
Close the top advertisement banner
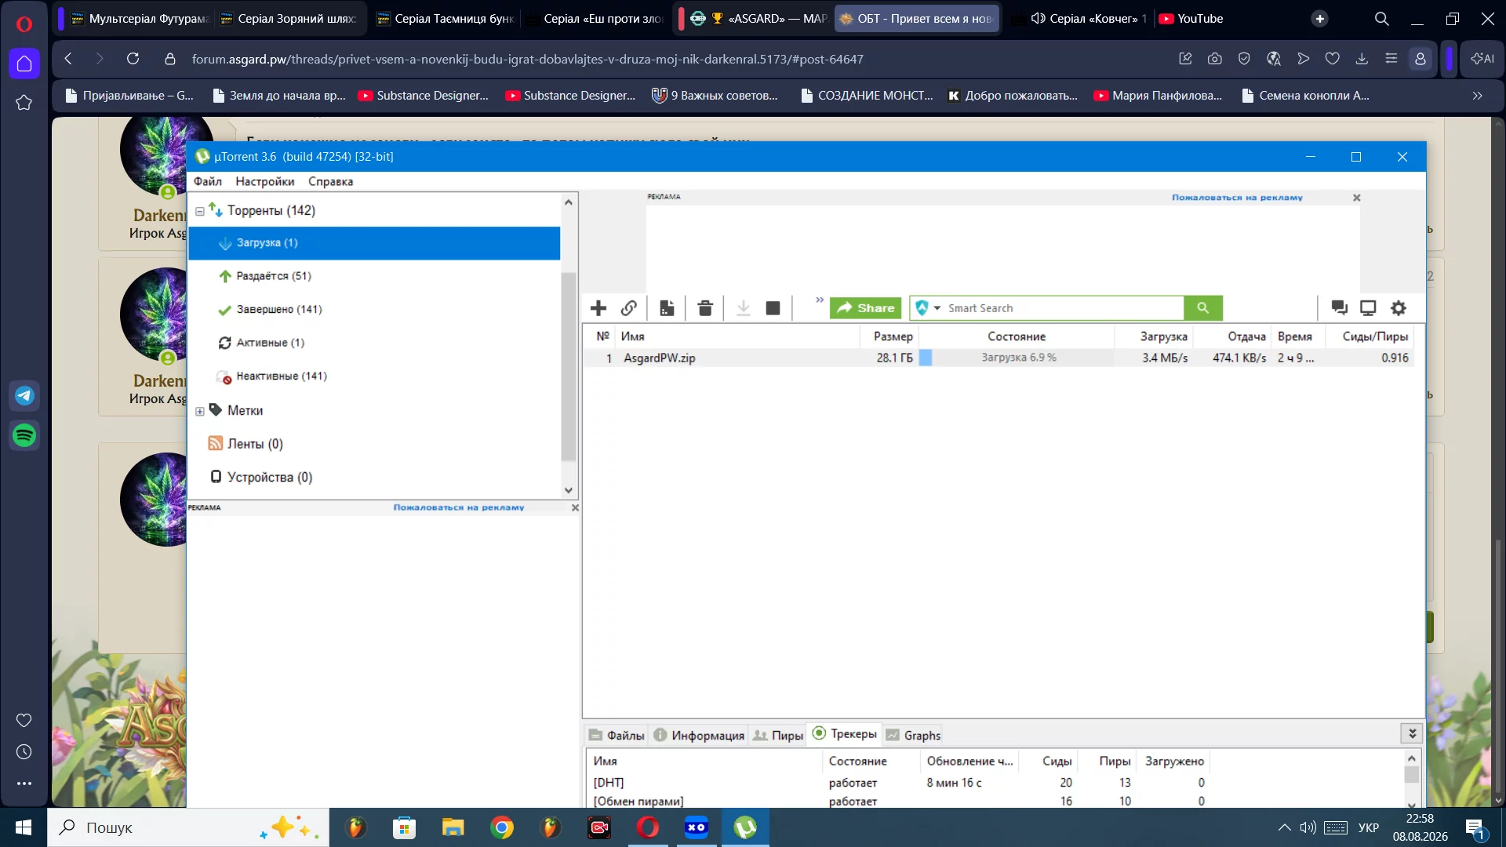pos(1357,198)
